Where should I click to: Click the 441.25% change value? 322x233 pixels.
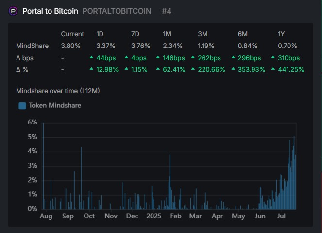[291, 70]
